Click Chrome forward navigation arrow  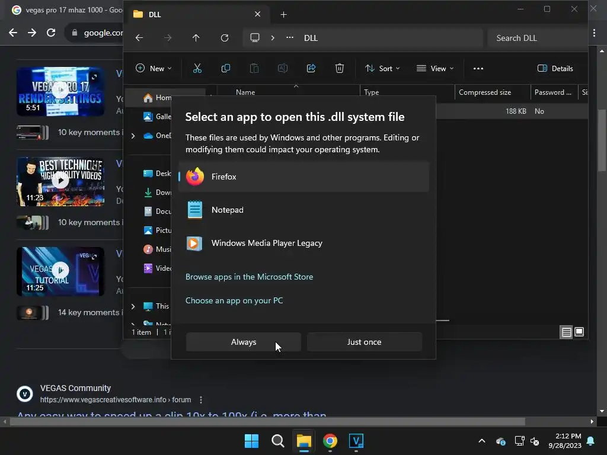32,33
